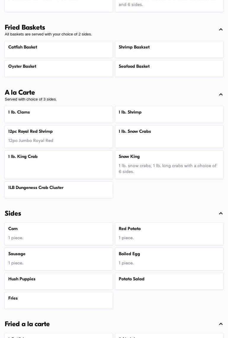Viewport: 228px width, 338px height.
Task: Add 1 lb. Shrimp item
Action: (169, 114)
